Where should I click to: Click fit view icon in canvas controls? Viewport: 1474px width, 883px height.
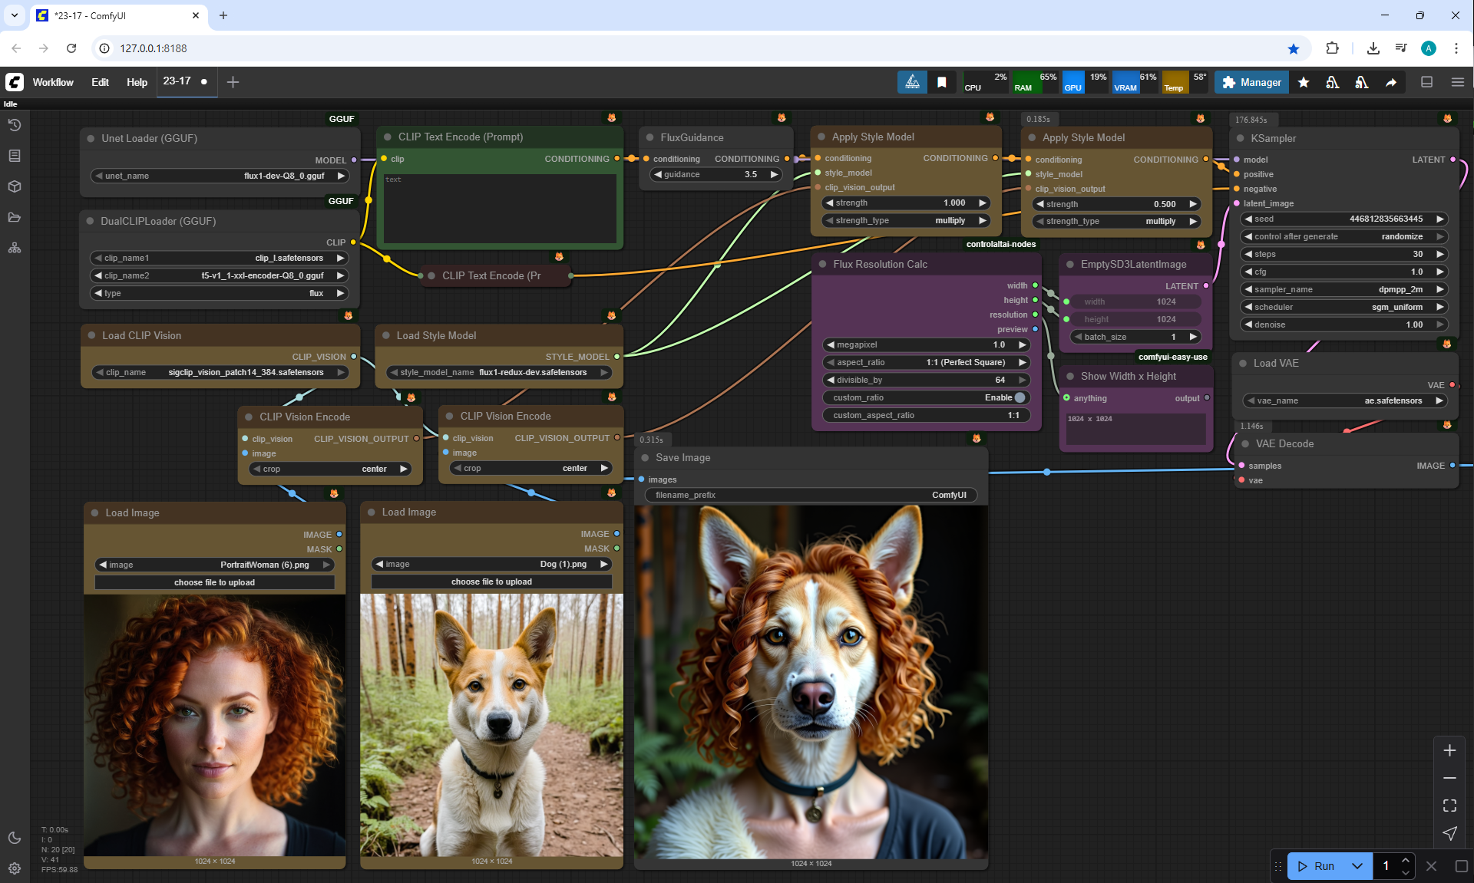click(x=1449, y=806)
